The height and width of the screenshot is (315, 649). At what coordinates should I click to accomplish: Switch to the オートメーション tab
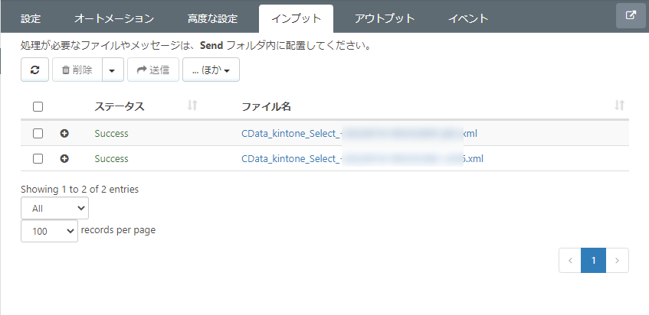(114, 18)
